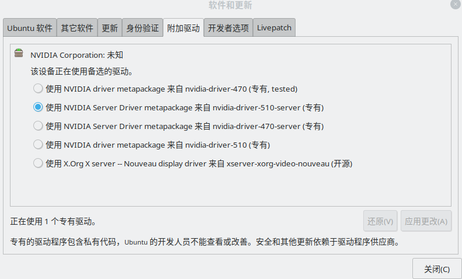Image resolution: width=462 pixels, height=279 pixels.
Task: Select the nvidia-driver-470 (专有, tested) radio button
Action: 38,88
